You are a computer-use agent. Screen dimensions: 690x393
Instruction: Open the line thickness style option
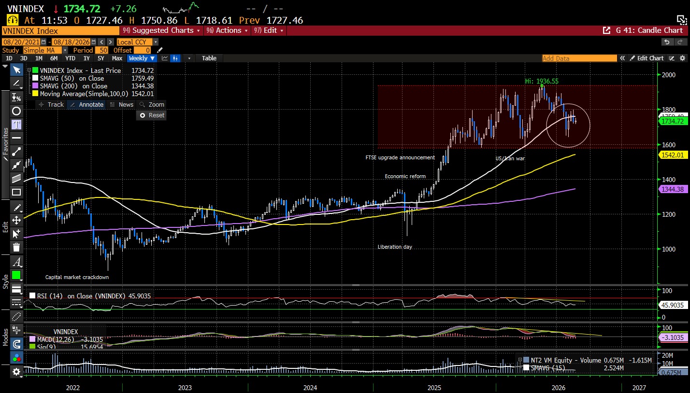coord(16,289)
